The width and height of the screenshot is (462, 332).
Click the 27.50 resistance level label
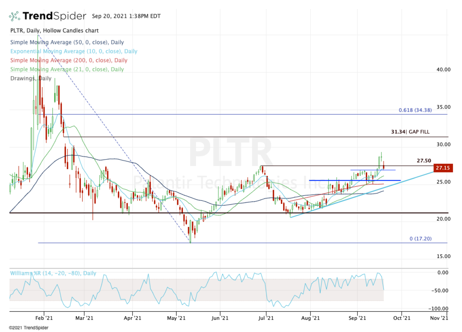(x=424, y=161)
